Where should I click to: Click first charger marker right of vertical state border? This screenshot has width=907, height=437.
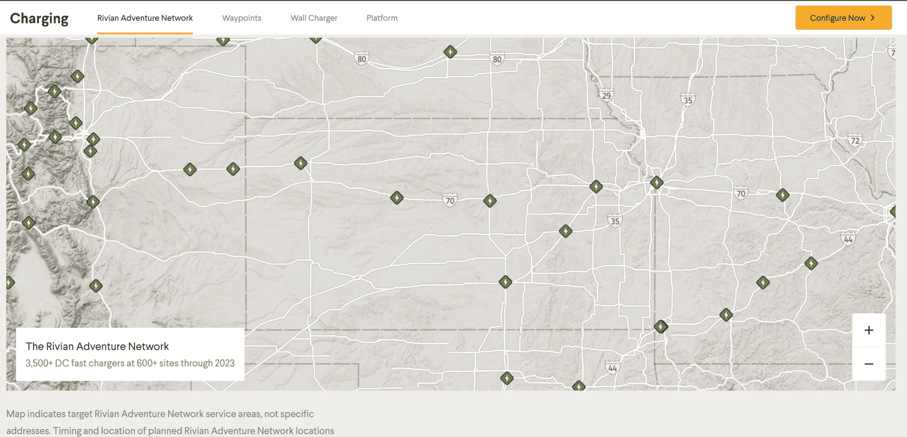(300, 163)
